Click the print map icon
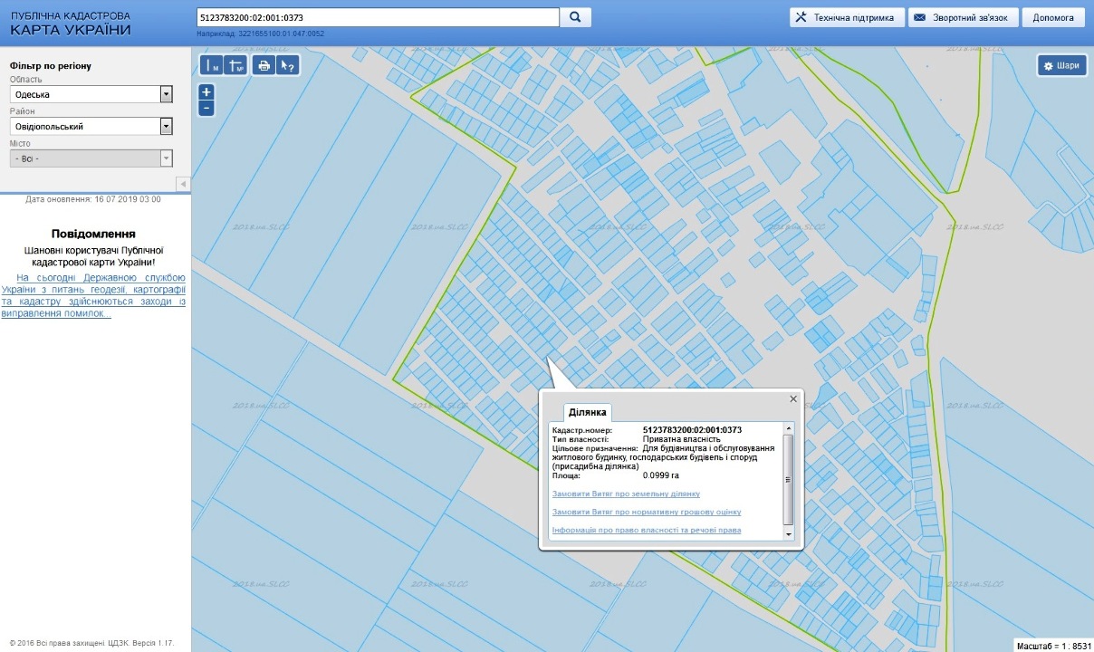Viewport: 1094px width, 652px height. click(264, 65)
